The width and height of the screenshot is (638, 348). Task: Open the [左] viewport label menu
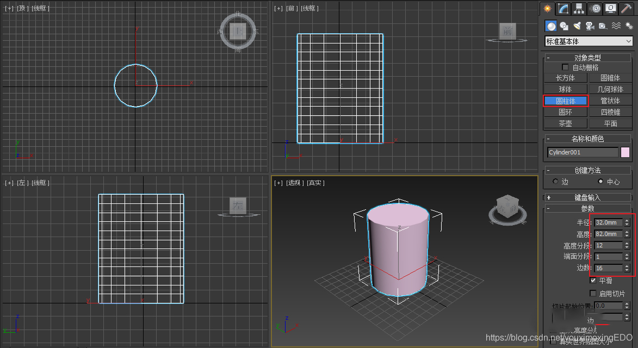coord(22,183)
